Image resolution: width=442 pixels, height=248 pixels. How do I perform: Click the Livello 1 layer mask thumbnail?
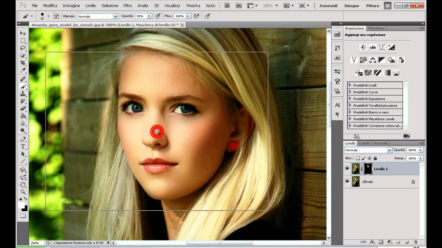368,169
